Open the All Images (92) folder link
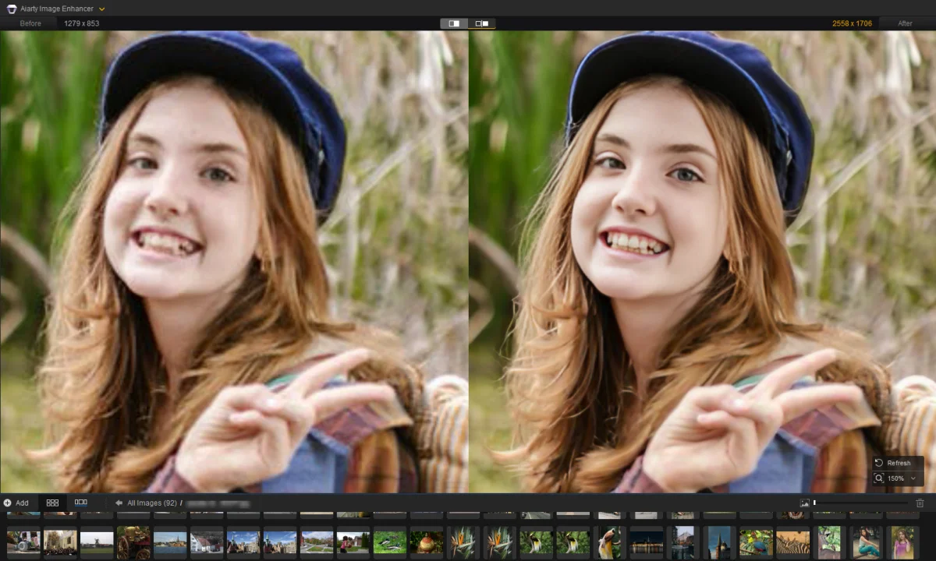 pyautogui.click(x=152, y=503)
